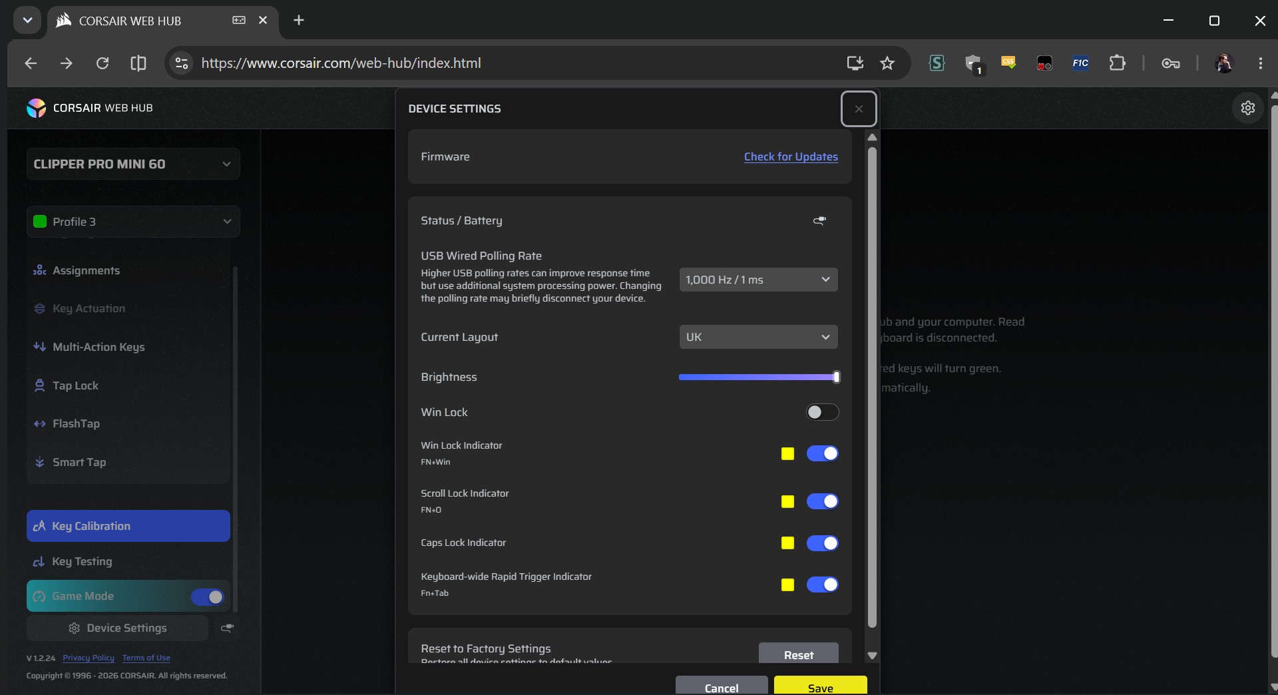Click the Brightness slider track
The height and width of the screenshot is (695, 1278).
tap(758, 377)
